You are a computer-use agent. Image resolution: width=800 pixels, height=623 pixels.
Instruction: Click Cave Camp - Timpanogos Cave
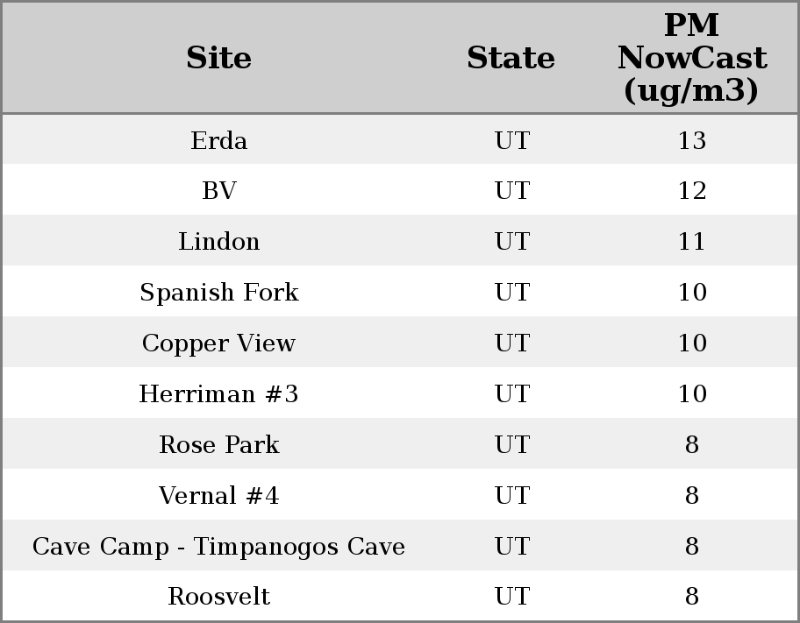[218, 547]
